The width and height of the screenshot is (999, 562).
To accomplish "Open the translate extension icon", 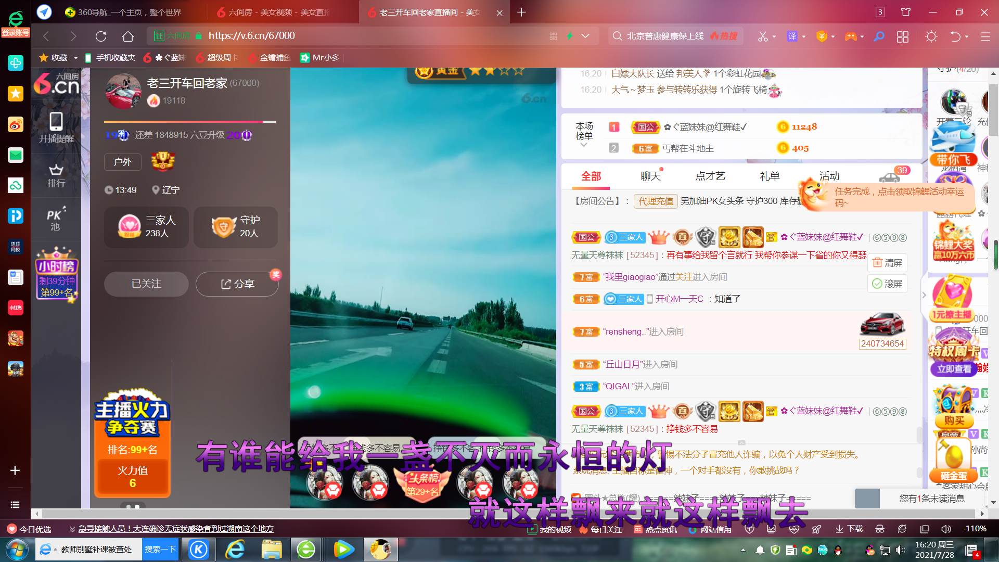I will [792, 36].
